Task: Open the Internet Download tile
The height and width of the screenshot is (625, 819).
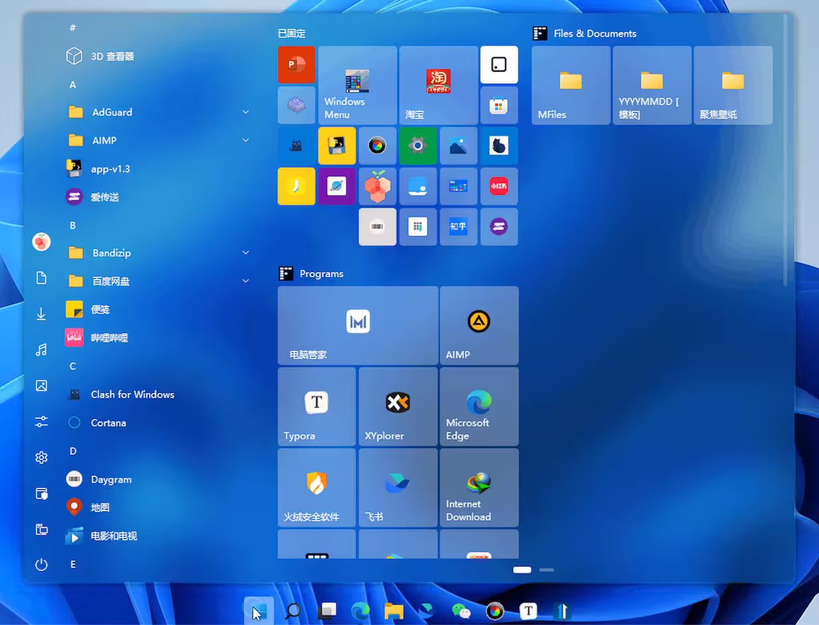Action: click(x=479, y=488)
